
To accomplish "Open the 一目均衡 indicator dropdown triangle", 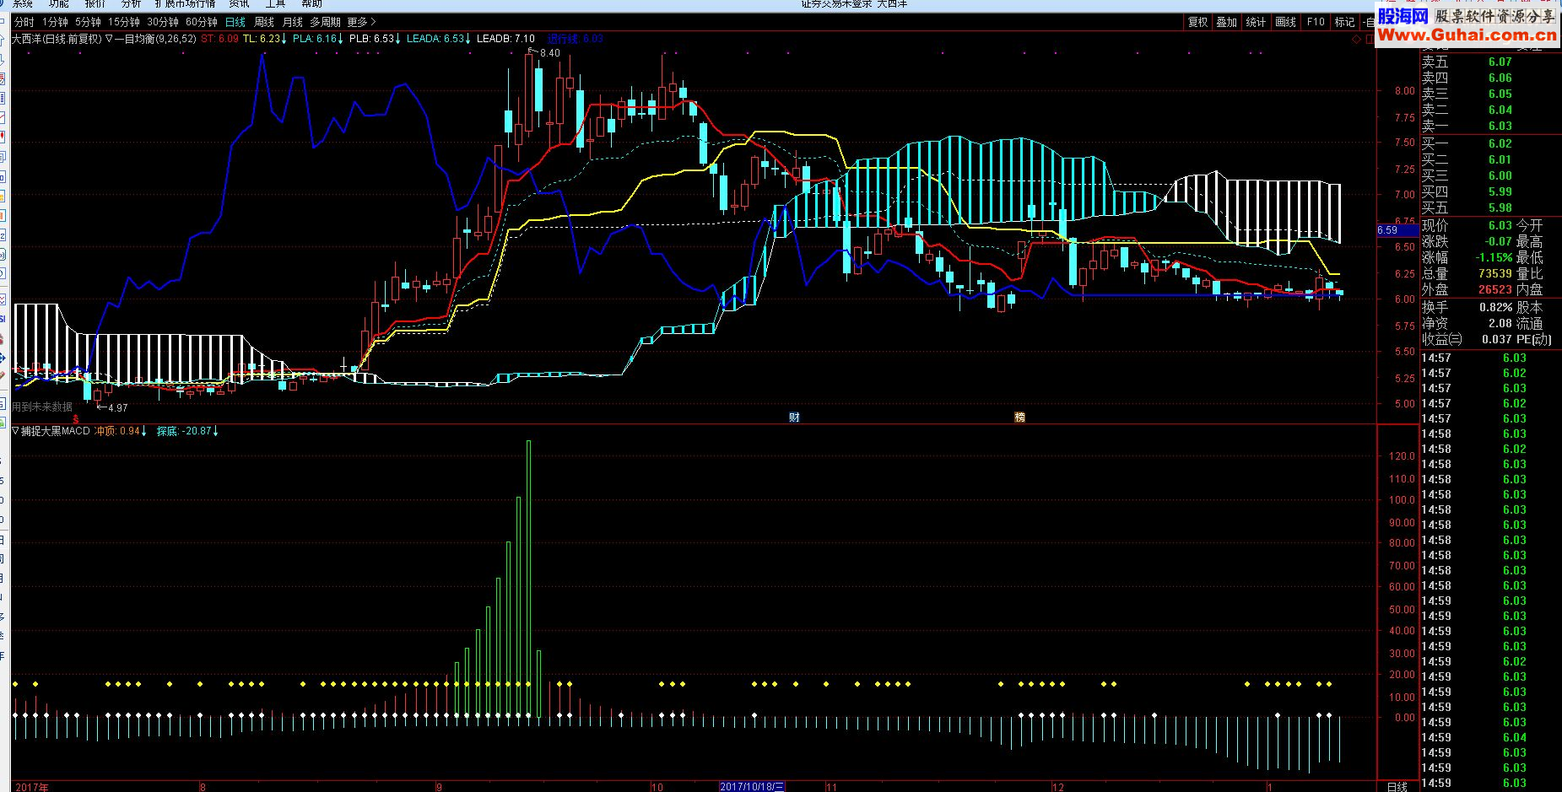I will [x=109, y=39].
